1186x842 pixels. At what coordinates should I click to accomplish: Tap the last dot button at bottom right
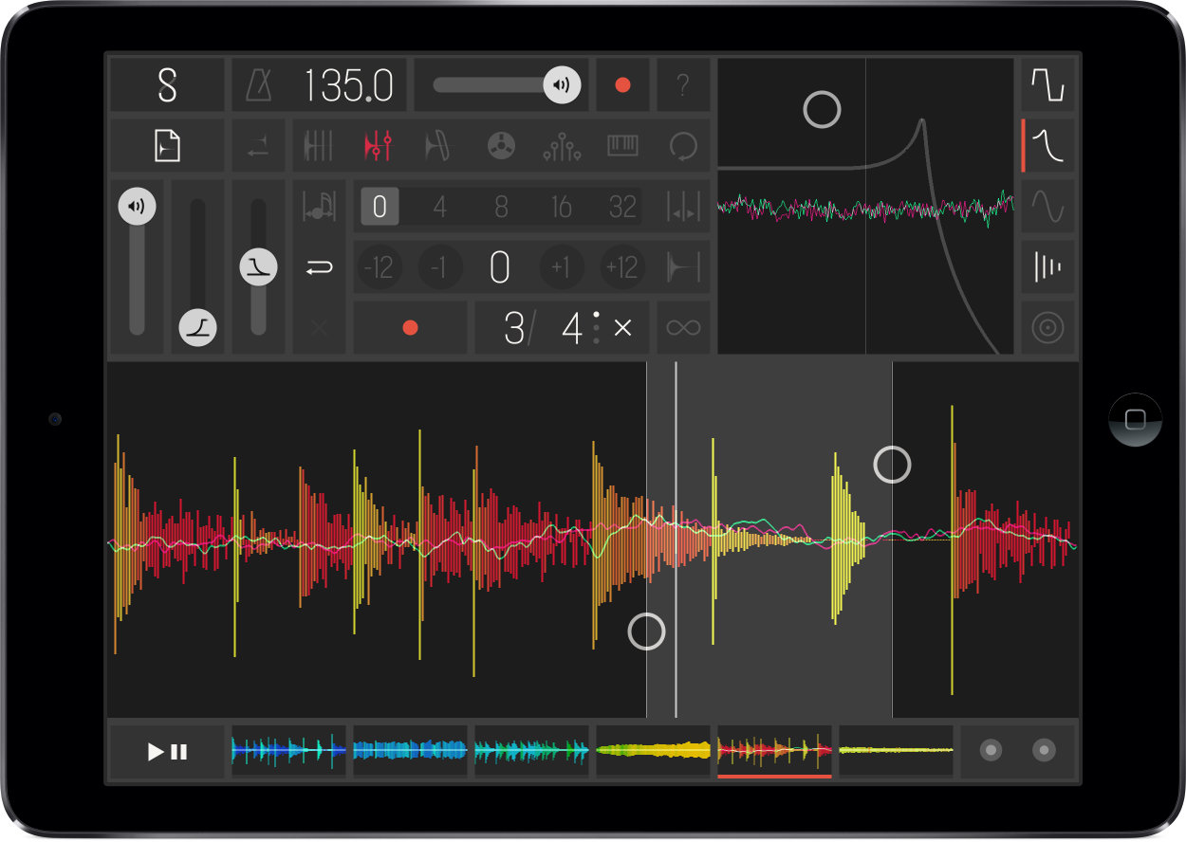click(1044, 752)
